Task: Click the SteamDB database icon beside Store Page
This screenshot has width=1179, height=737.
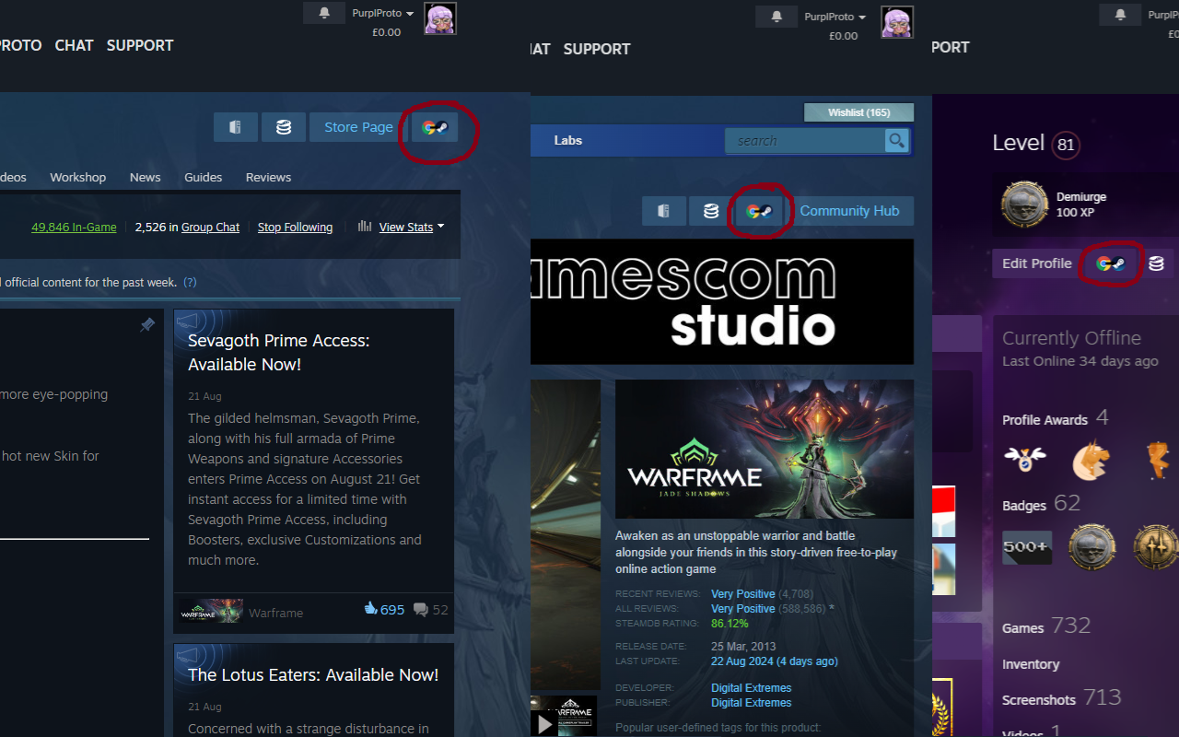Action: click(284, 127)
